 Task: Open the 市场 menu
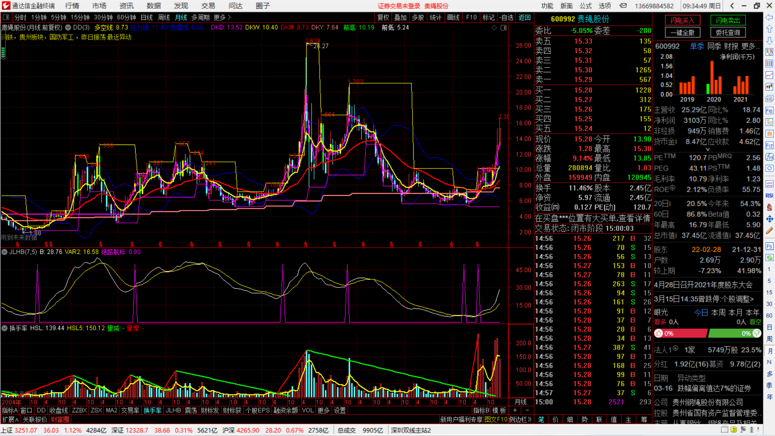coord(99,6)
